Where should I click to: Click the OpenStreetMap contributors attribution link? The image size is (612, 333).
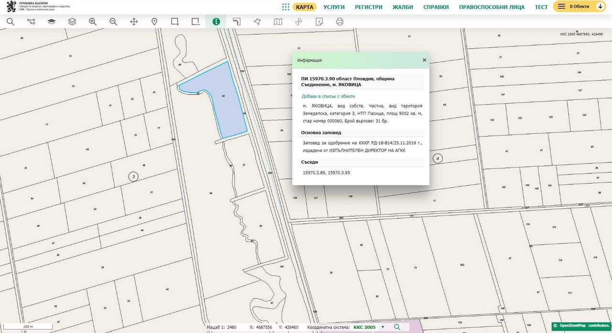click(x=581, y=326)
